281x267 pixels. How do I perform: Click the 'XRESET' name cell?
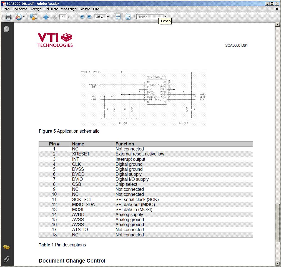click(x=81, y=154)
